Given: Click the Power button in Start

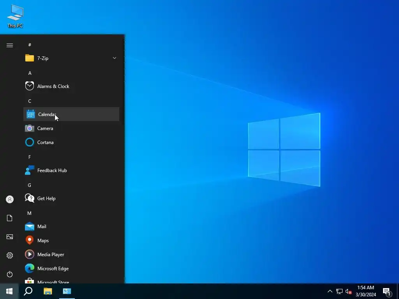Looking at the screenshot, I should tap(10, 274).
